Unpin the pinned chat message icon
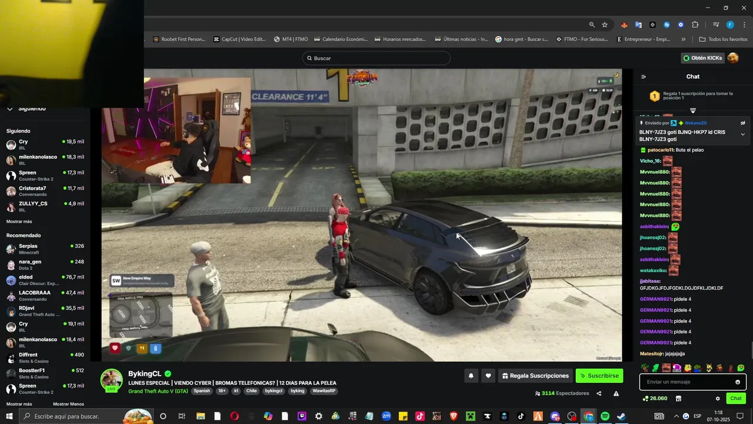Screen dimensions: 753x424 [x=742, y=123]
